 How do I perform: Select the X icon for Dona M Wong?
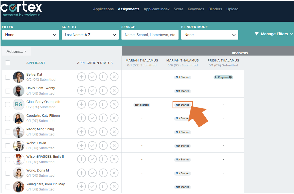point(114,173)
